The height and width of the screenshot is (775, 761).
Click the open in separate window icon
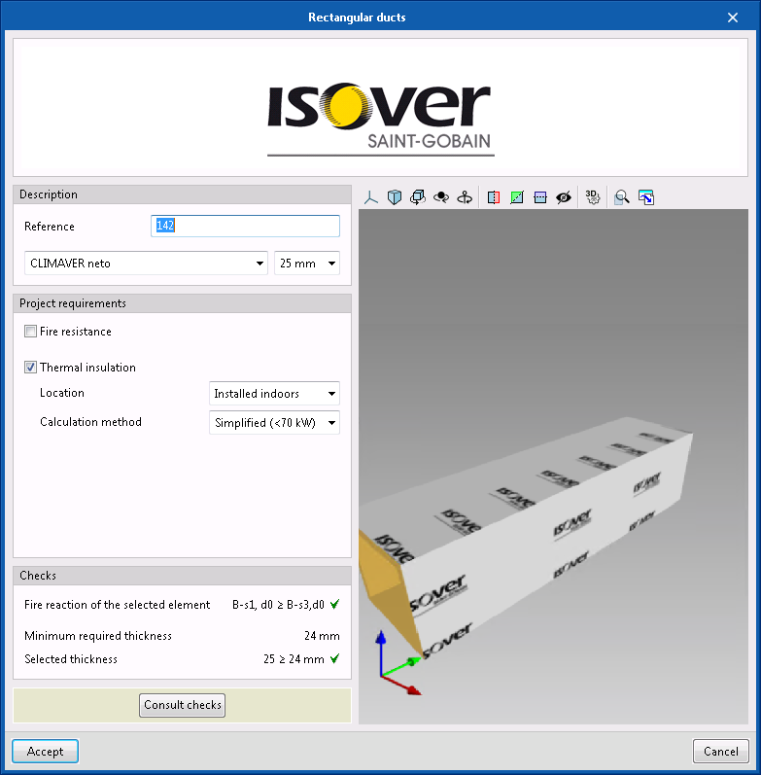point(646,197)
